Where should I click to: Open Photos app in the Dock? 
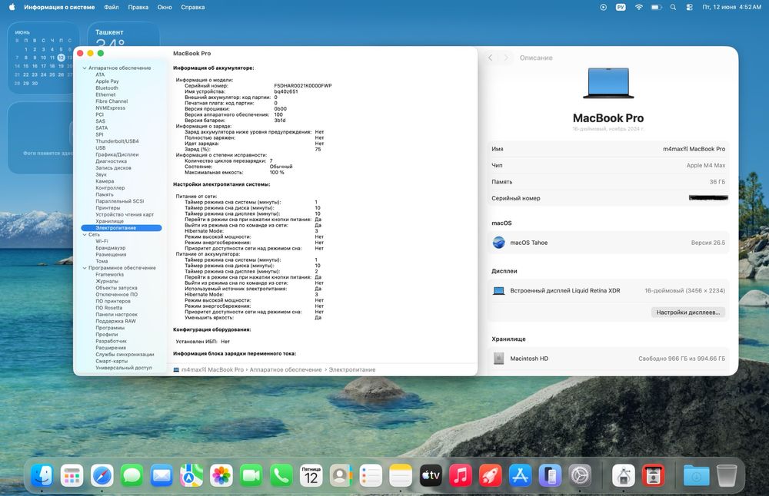coord(221,475)
